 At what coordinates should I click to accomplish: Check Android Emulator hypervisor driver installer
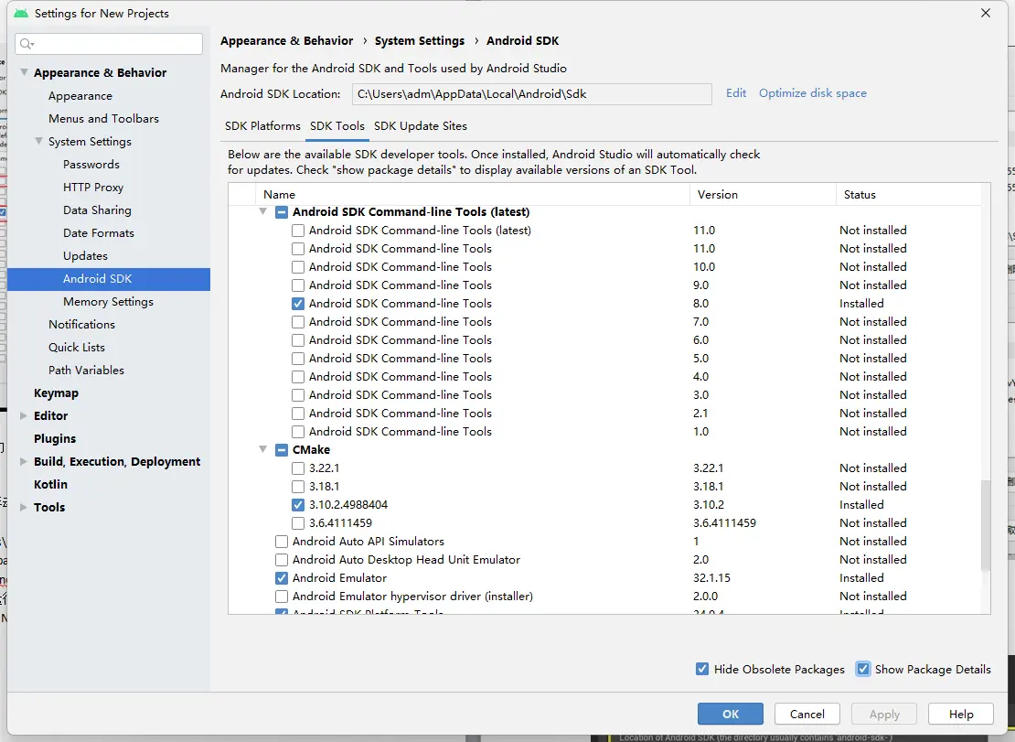(282, 597)
